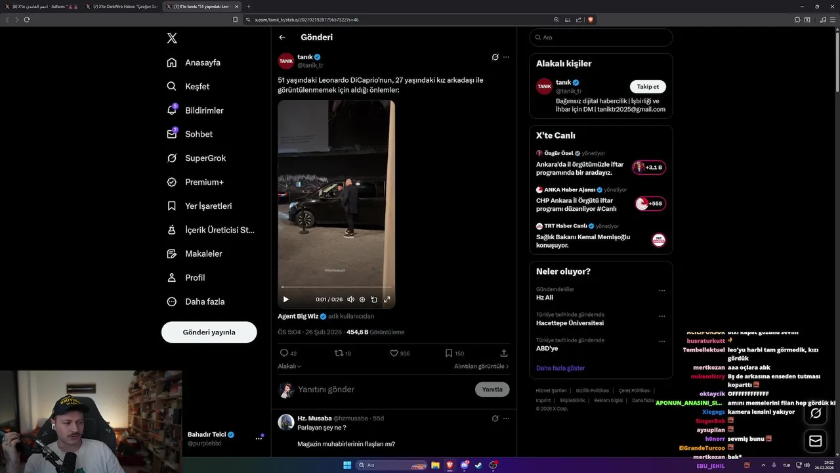
Task: Click Grok icon on Hz. Musaba reply
Action: [x=495, y=418]
